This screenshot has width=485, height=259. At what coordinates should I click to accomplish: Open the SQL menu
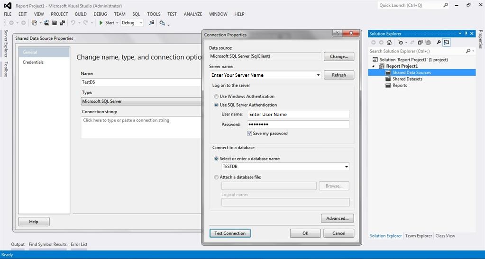click(x=136, y=14)
